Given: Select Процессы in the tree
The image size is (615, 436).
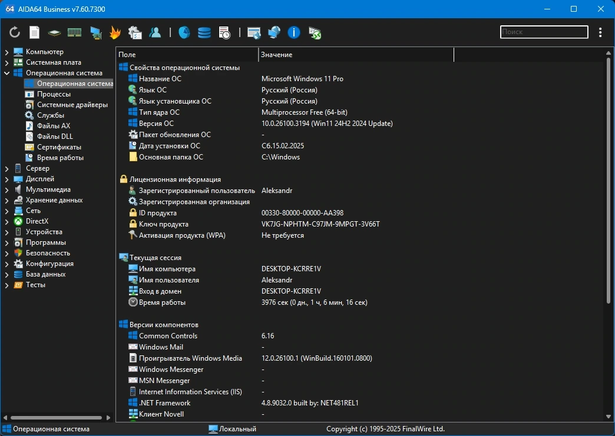Looking at the screenshot, I should (54, 94).
